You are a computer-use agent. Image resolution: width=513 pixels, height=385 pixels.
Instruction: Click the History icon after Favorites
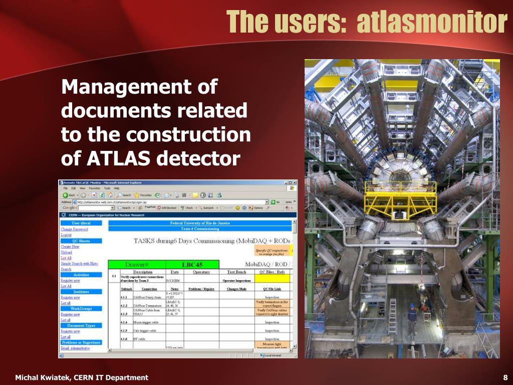157,195
